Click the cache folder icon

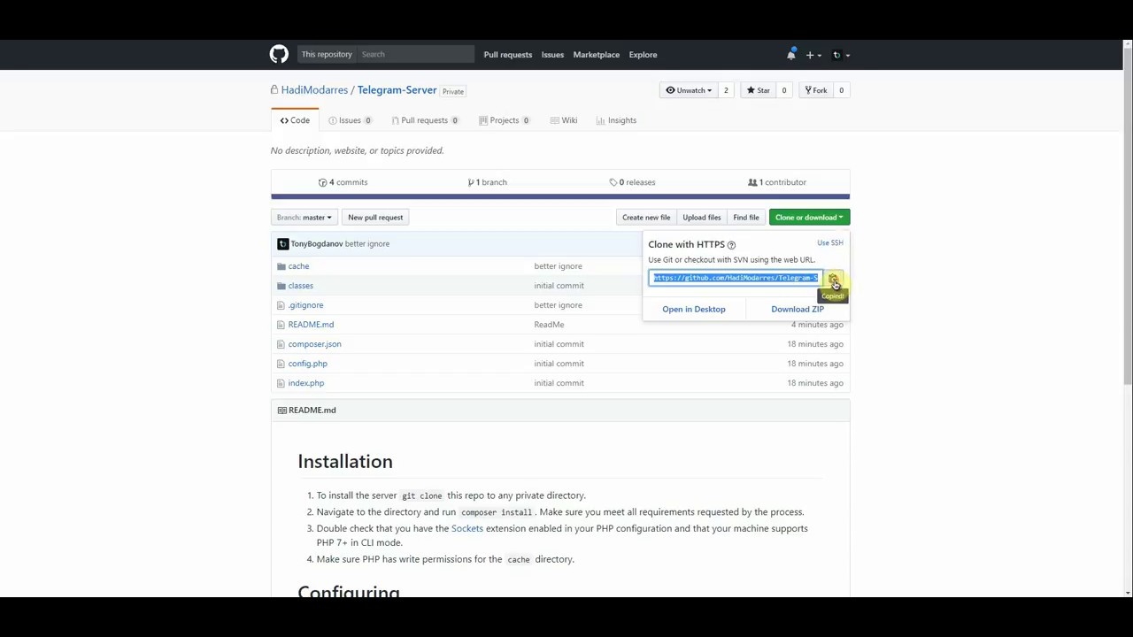pyautogui.click(x=281, y=266)
